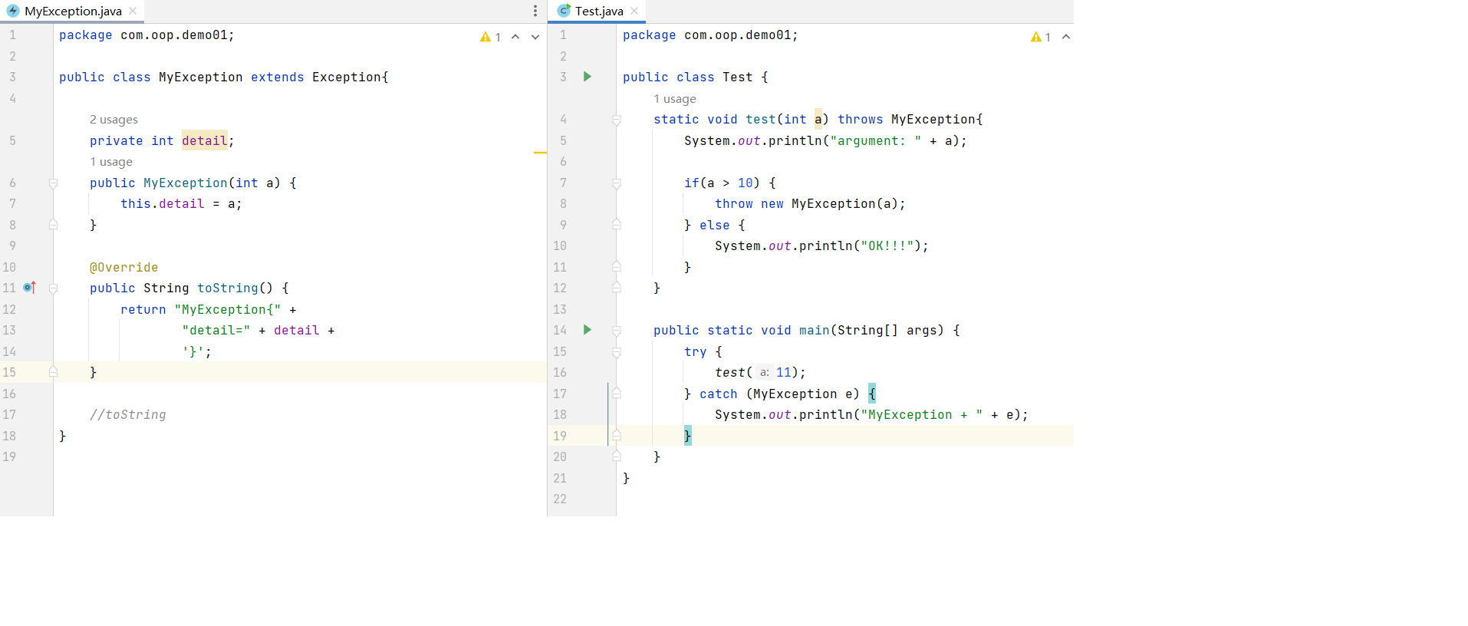Click the highlighted closing brace on line 19
Image resolution: width=1468 pixels, height=626 pixels.
687,436
